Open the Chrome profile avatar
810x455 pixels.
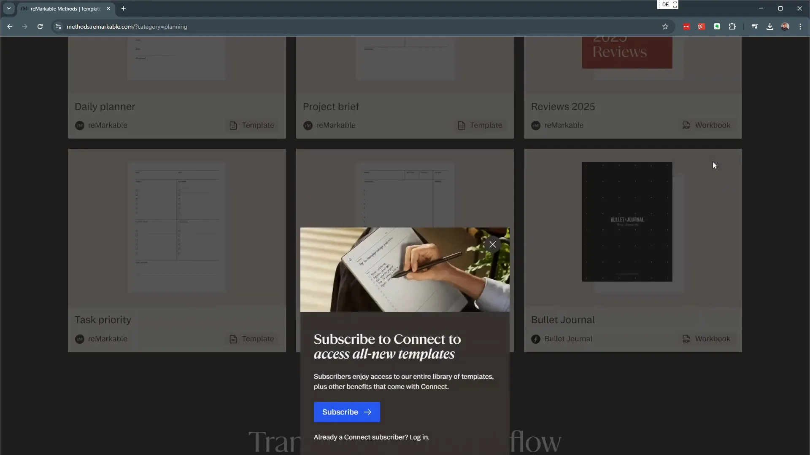click(x=785, y=27)
